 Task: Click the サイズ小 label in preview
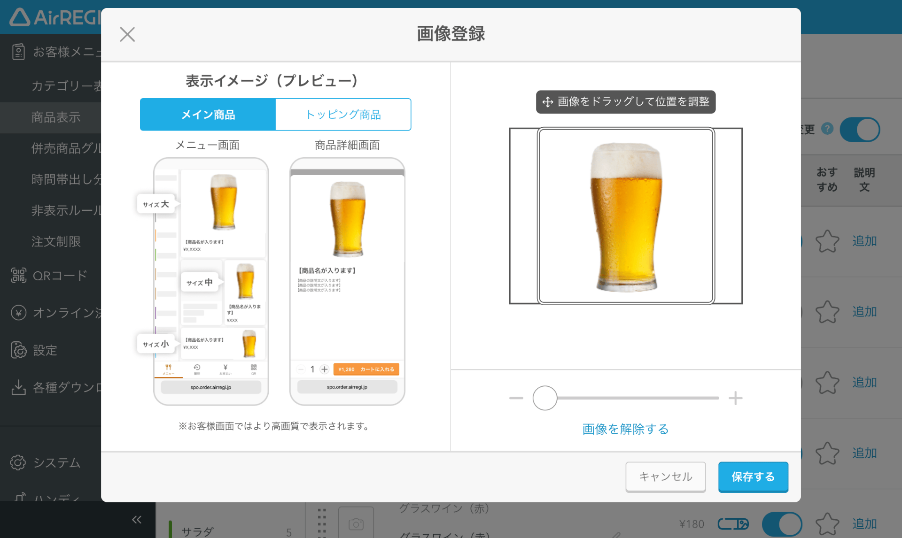click(x=156, y=344)
